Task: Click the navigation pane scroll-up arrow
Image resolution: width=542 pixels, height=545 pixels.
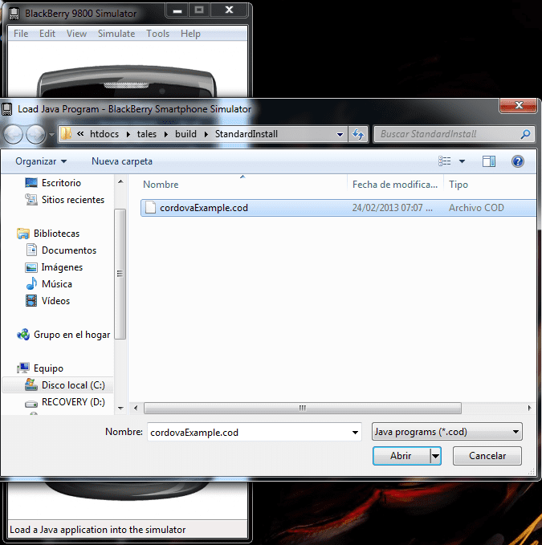Action: pyautogui.click(x=120, y=181)
